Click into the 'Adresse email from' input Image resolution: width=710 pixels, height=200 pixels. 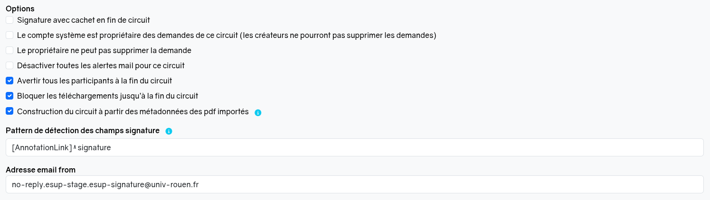(x=354, y=184)
